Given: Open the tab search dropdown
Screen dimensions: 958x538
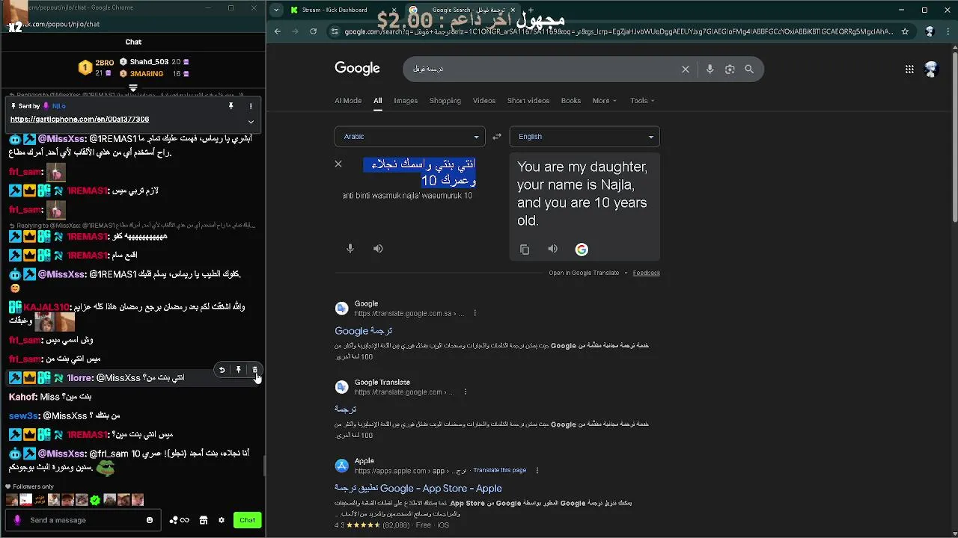Looking at the screenshot, I should [x=277, y=10].
